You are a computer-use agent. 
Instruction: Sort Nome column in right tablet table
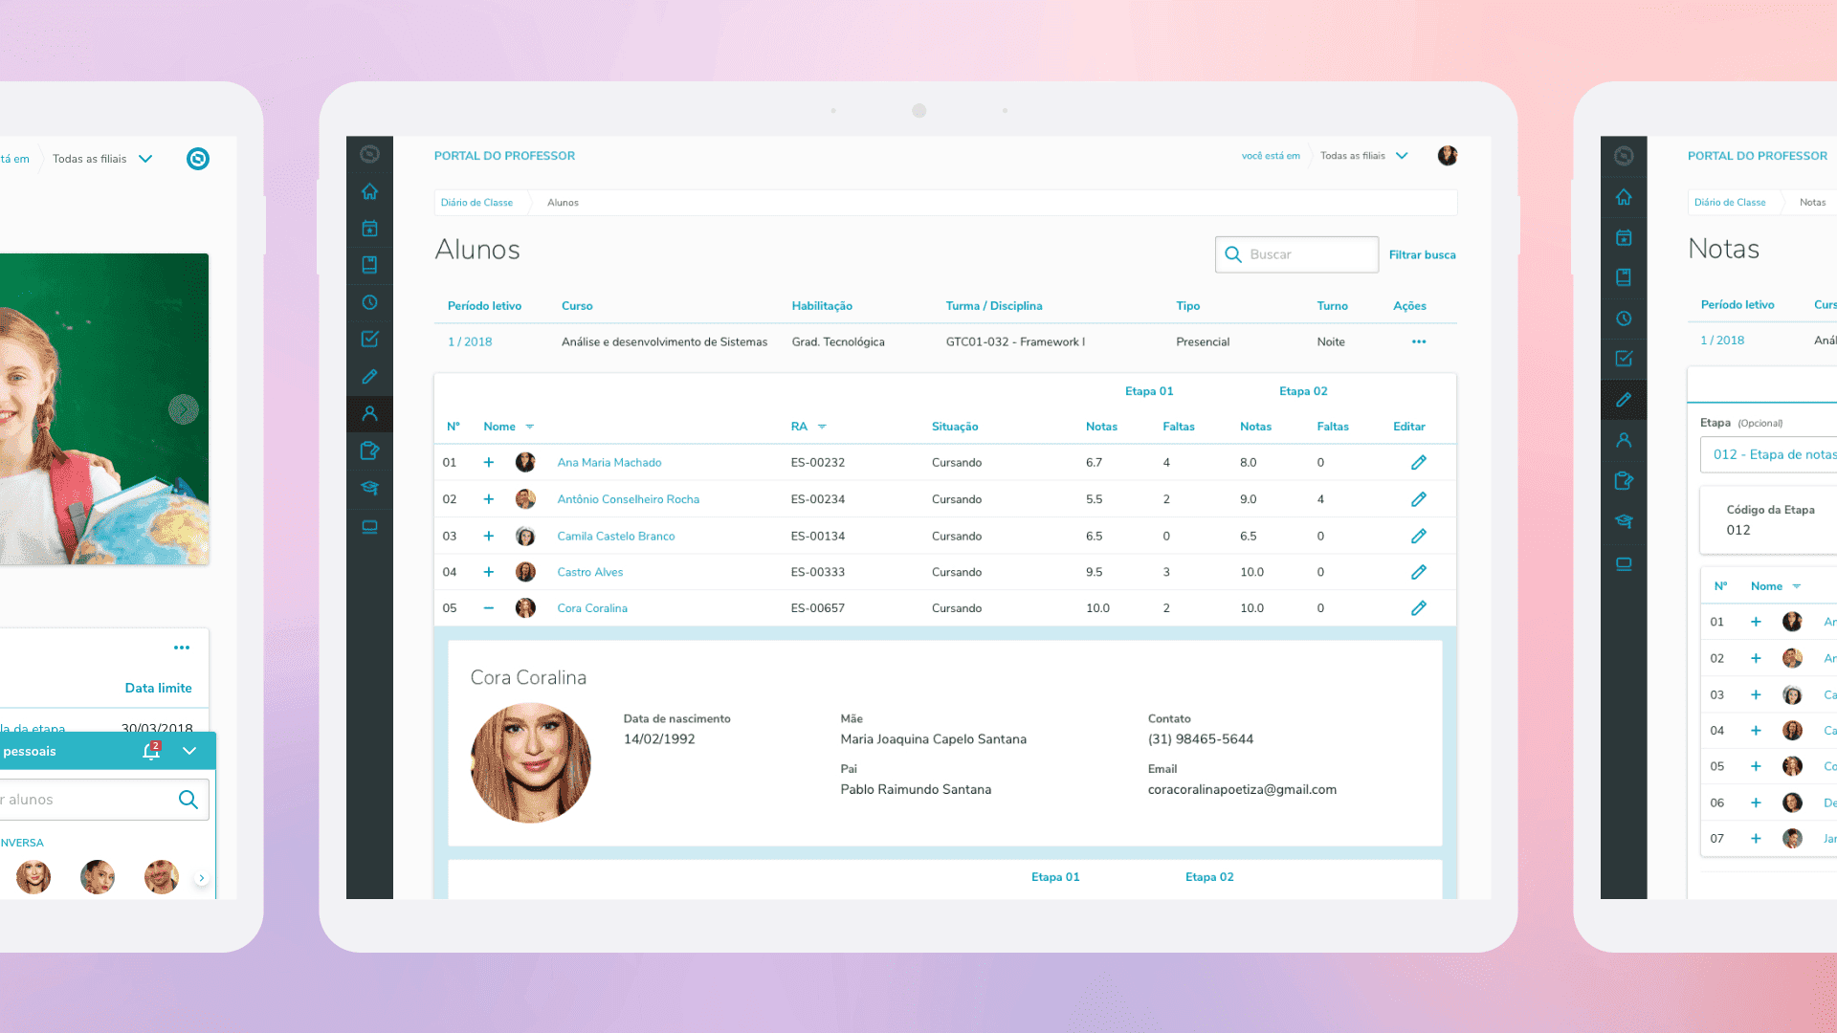(x=1797, y=586)
